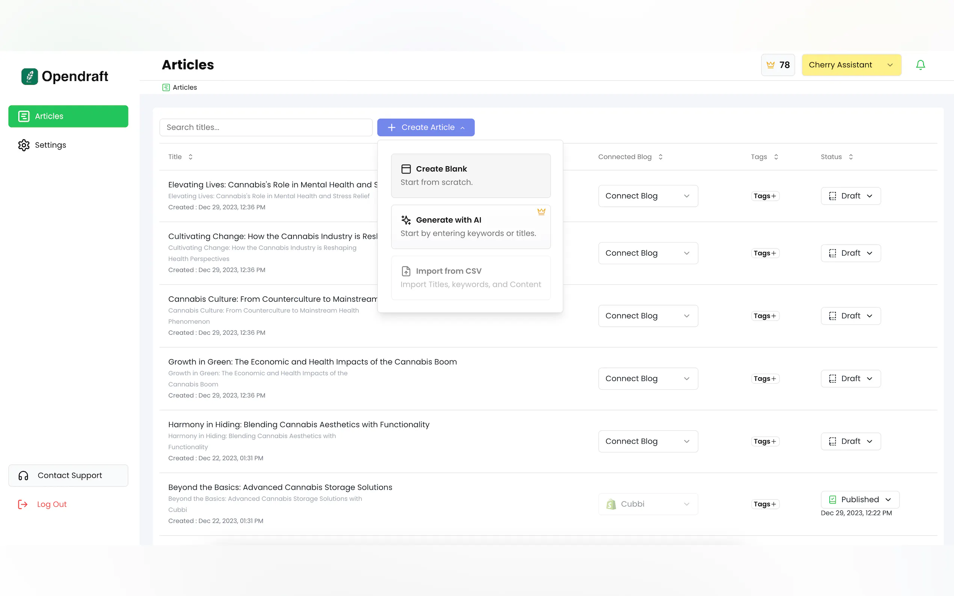Click the notification bell icon
The width and height of the screenshot is (954, 596).
(920, 65)
